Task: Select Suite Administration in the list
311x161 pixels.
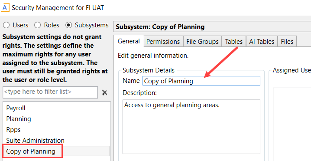Action: point(56,141)
